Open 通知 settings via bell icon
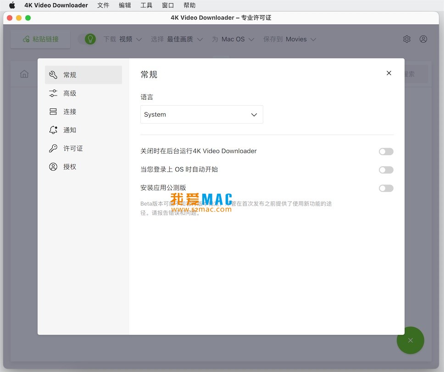 (53, 130)
